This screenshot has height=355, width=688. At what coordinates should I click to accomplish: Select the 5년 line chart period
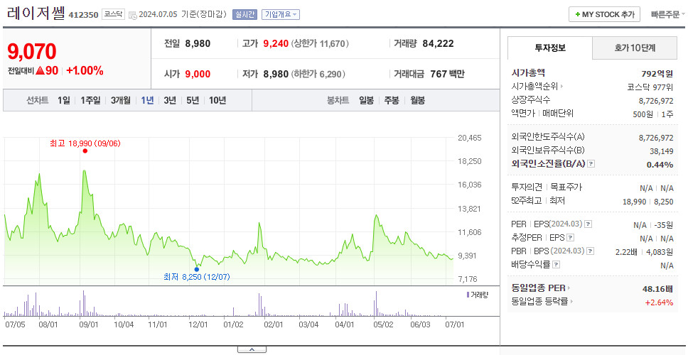point(193,100)
